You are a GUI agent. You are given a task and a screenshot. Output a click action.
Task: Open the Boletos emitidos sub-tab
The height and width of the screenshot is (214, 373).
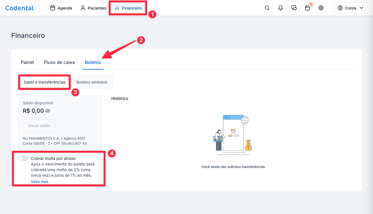pyautogui.click(x=92, y=82)
